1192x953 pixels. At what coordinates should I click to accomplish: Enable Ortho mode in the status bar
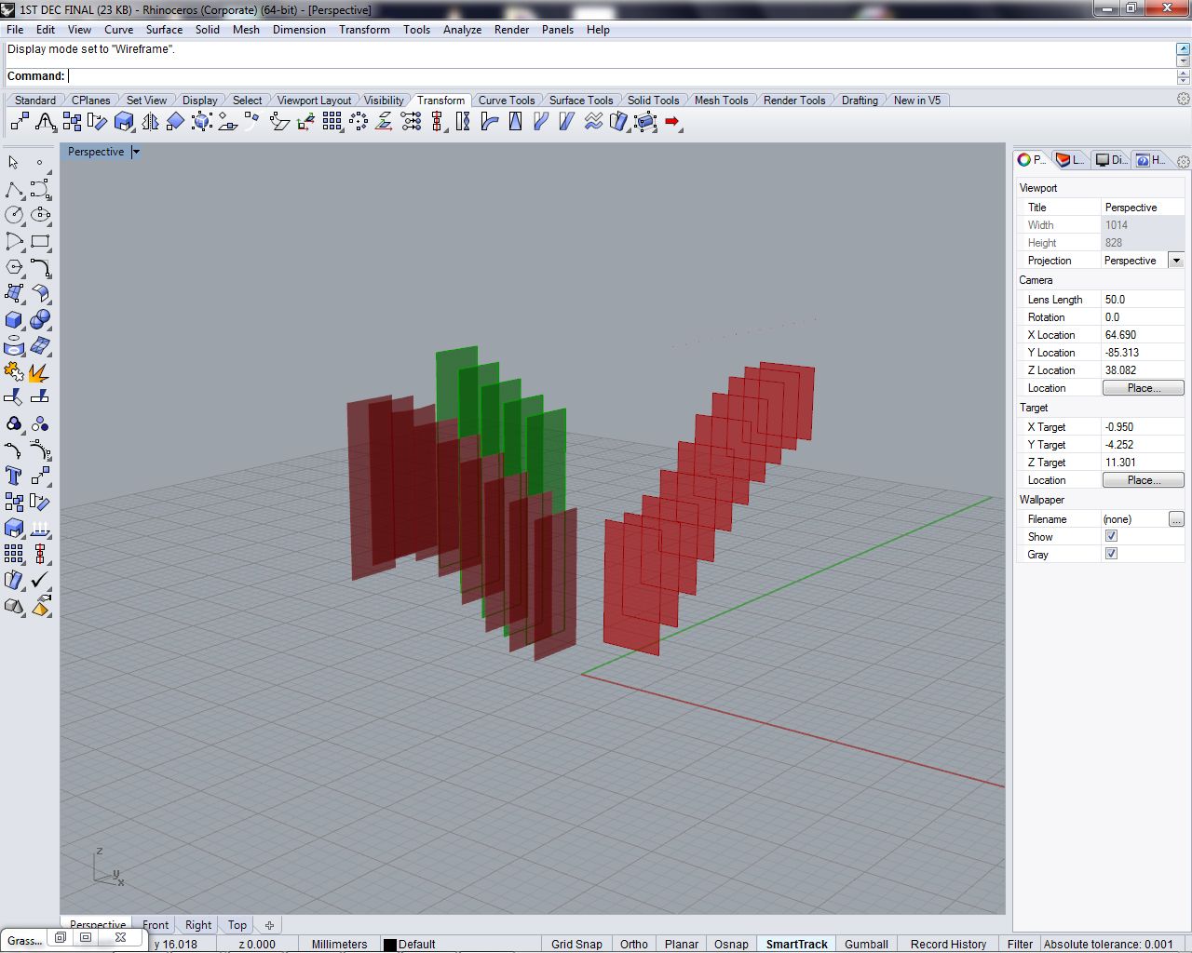click(633, 944)
